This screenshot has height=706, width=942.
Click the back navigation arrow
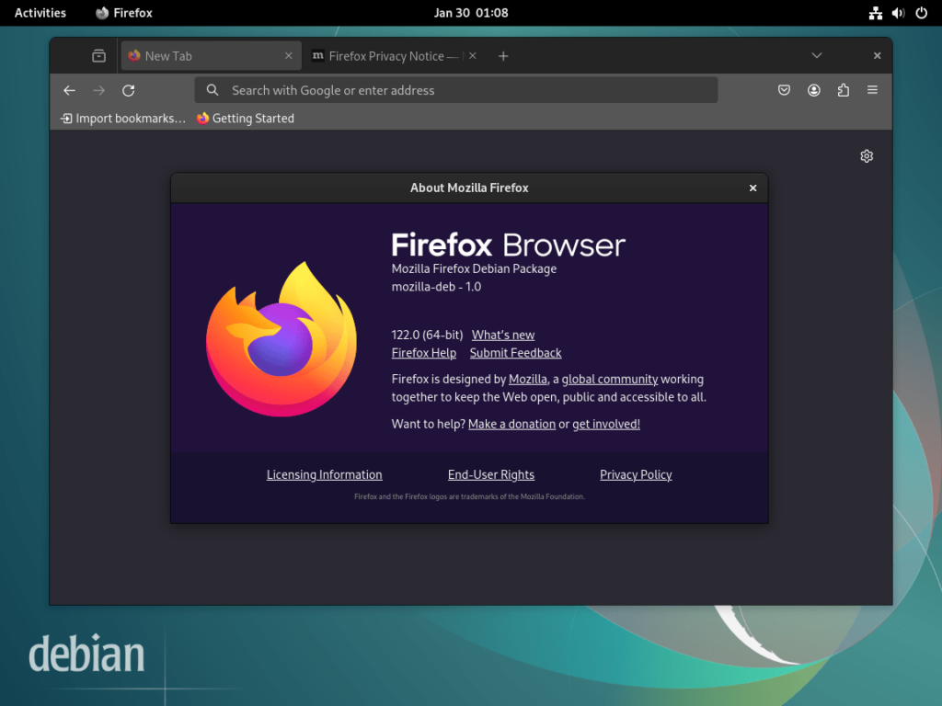(69, 90)
